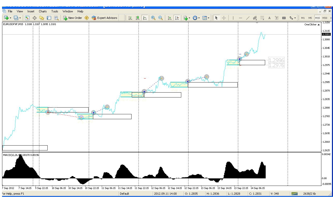The height and width of the screenshot is (197, 333).
Task: Draw a horizontal line on chart
Action: 241,18
